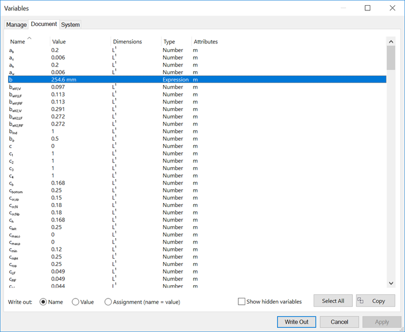Select the selected row with value 254.6 mm
405x332 pixels.
(197, 79)
